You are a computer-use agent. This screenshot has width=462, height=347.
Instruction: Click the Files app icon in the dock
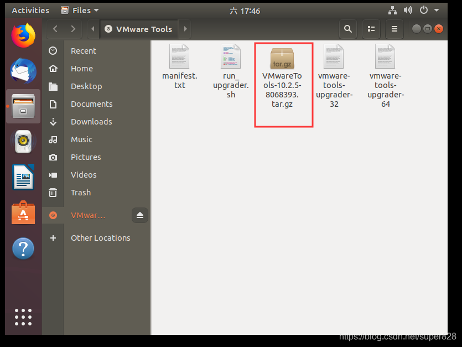click(x=23, y=106)
